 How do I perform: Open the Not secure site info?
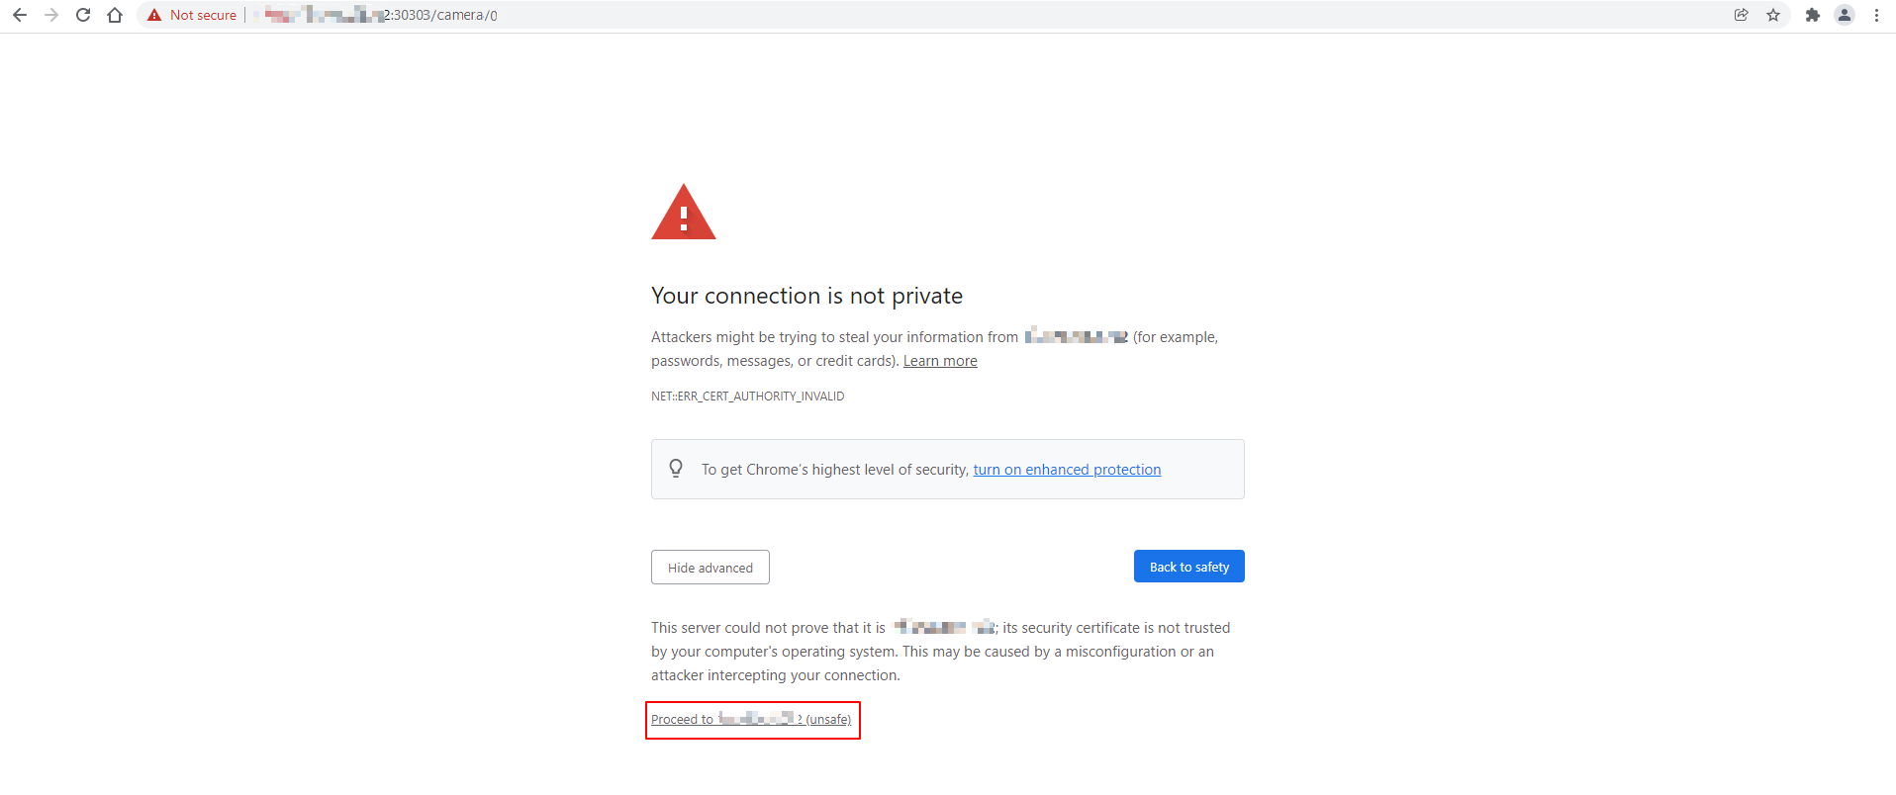coord(192,15)
